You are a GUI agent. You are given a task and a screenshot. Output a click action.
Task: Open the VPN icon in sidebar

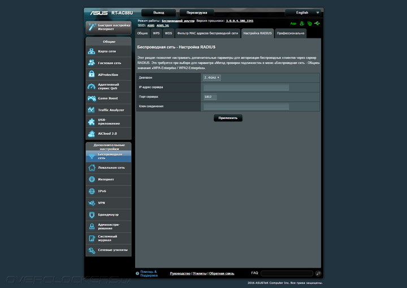point(92,203)
